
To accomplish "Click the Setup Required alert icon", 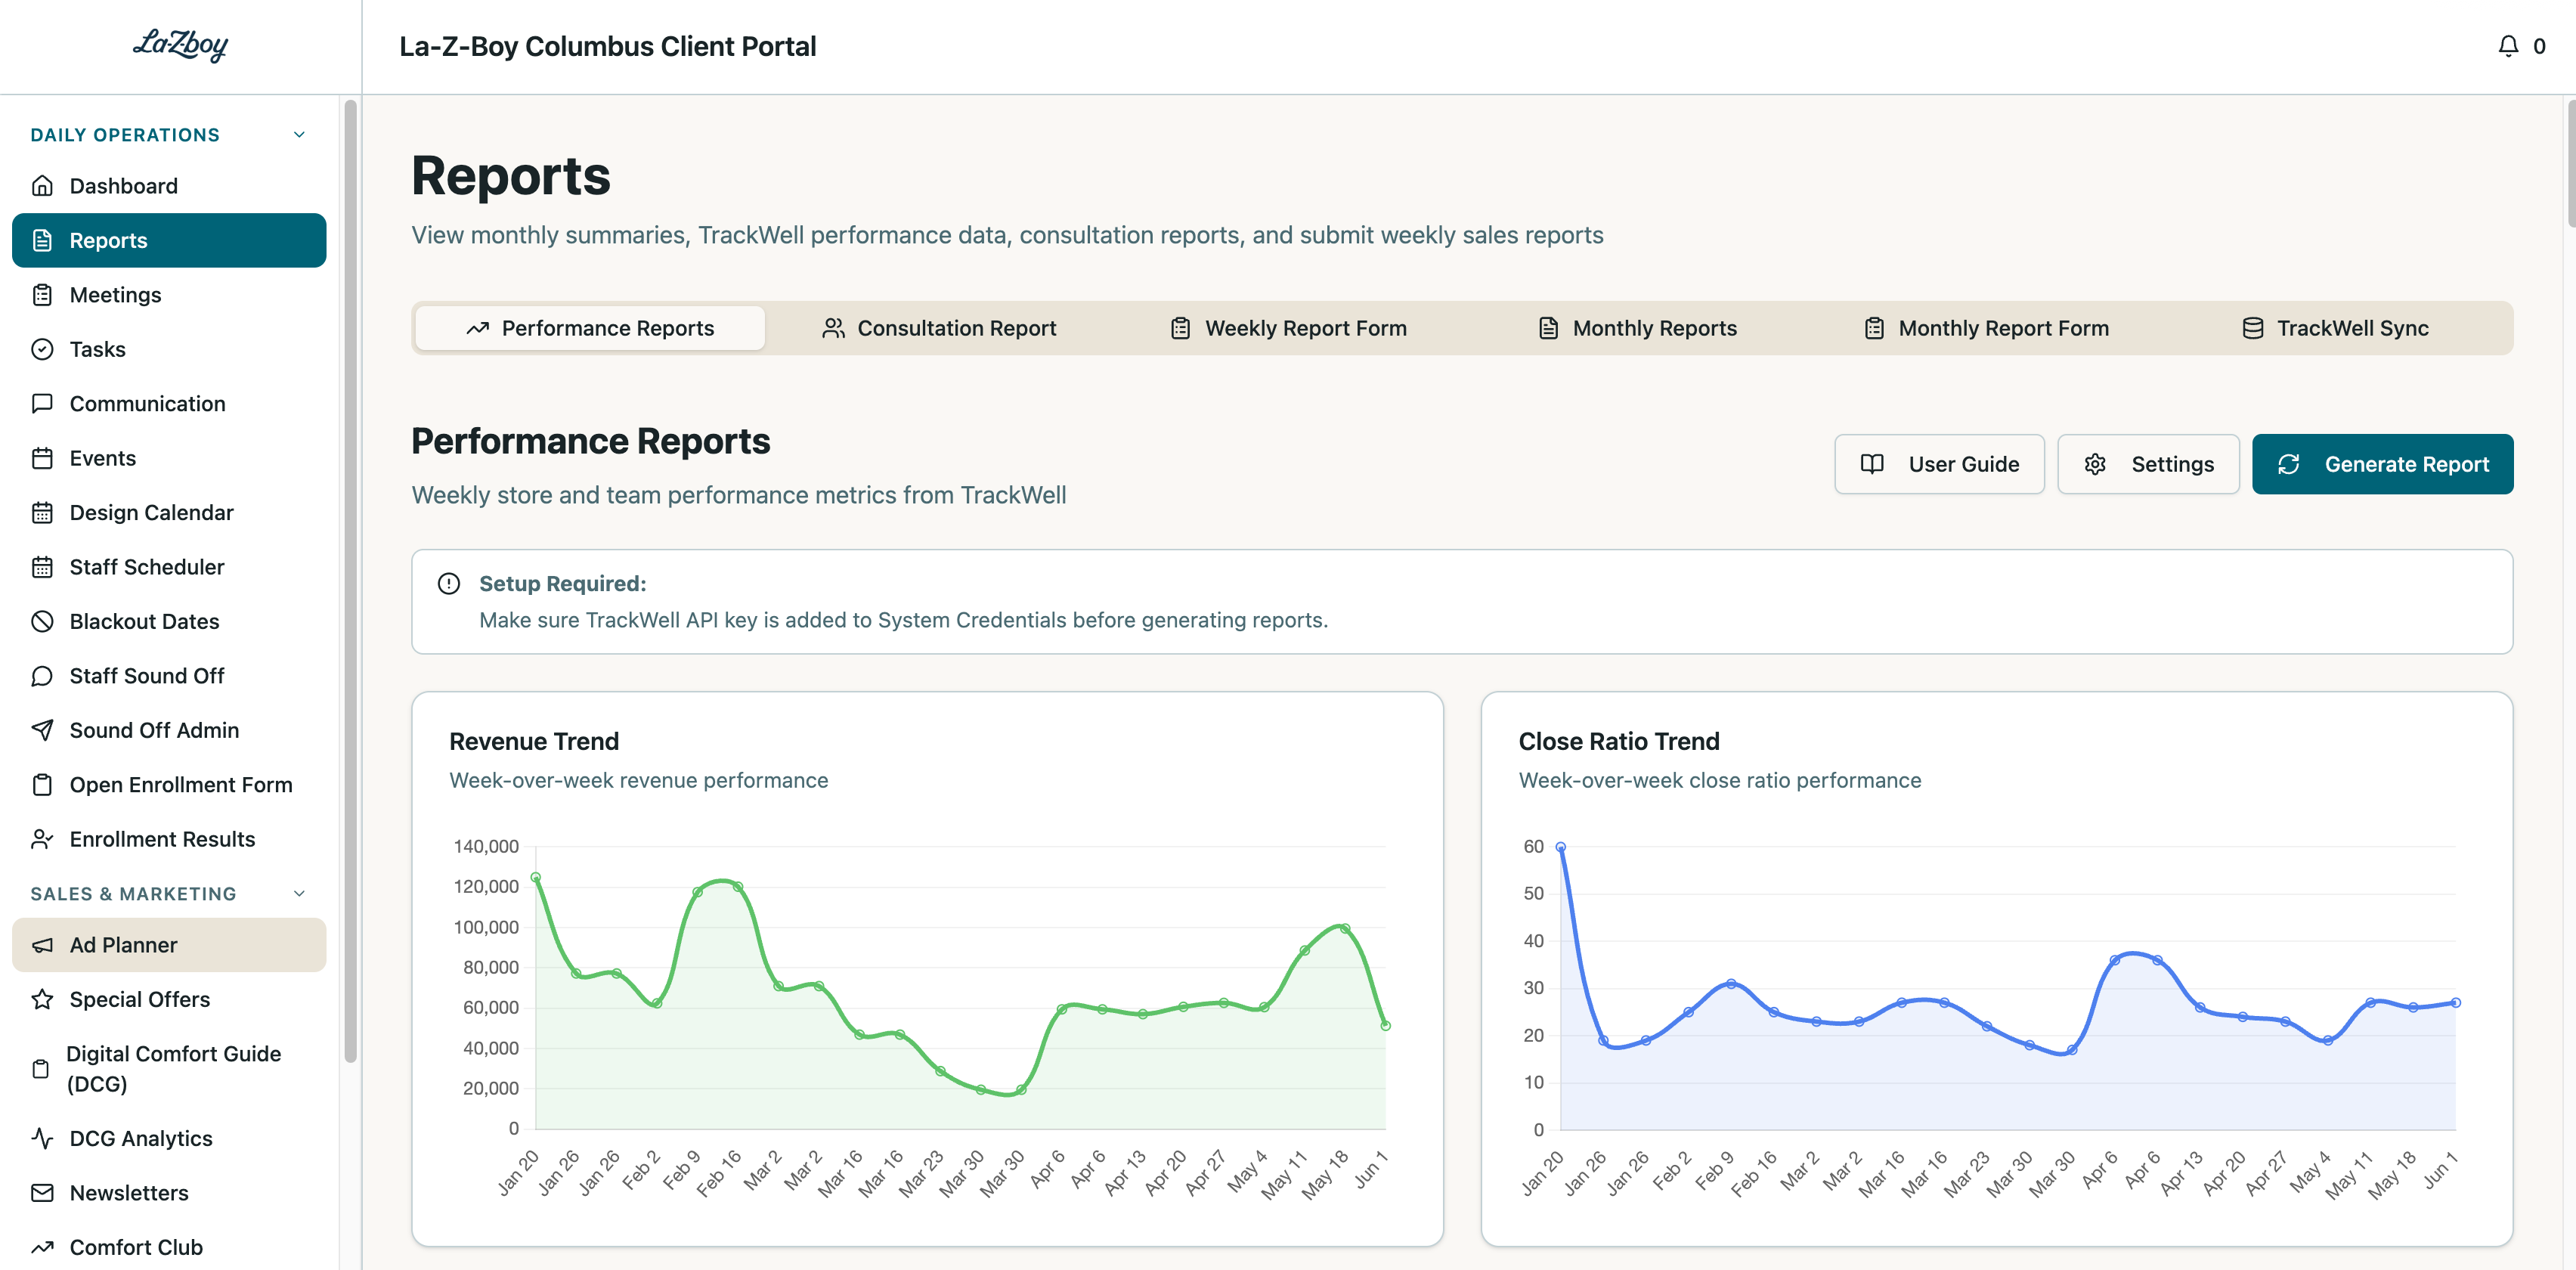I will 449,584.
